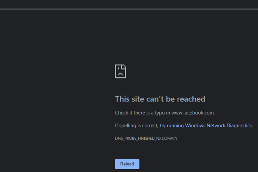Click the DNS_PROBE_FINISHED_NXDOMAIN error code
The height and width of the screenshot is (172, 258).
click(x=146, y=138)
